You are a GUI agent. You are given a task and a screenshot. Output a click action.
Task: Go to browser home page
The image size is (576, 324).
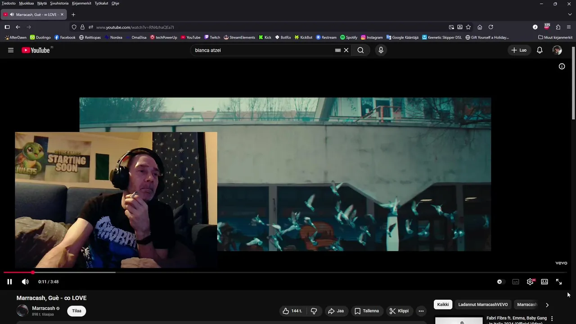pyautogui.click(x=480, y=27)
